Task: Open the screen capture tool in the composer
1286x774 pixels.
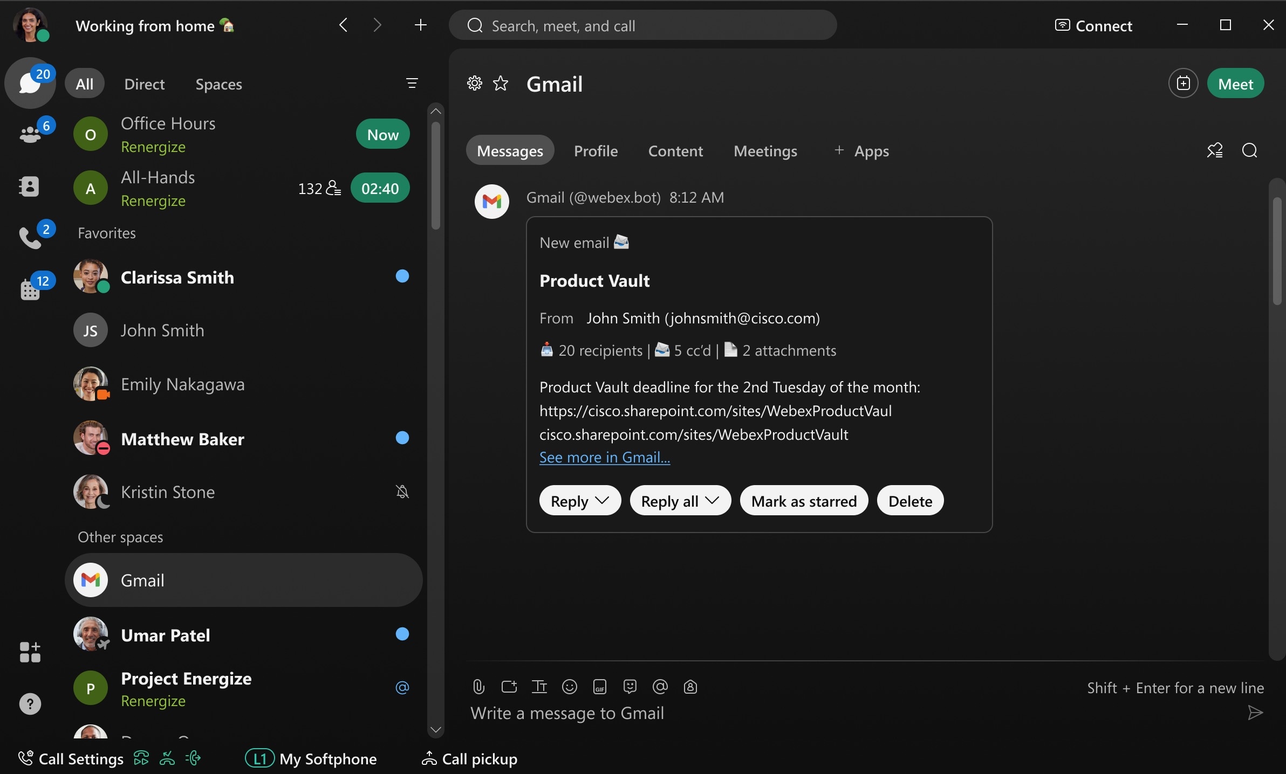Action: [508, 687]
